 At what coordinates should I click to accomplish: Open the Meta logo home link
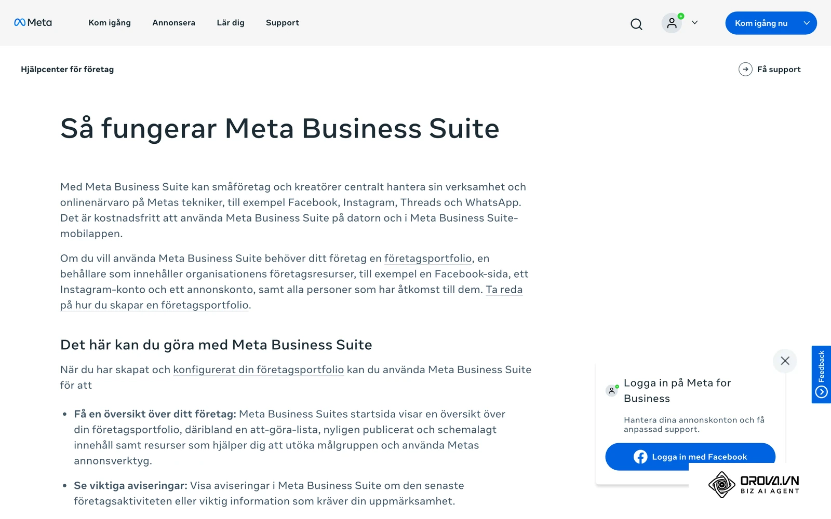33,22
